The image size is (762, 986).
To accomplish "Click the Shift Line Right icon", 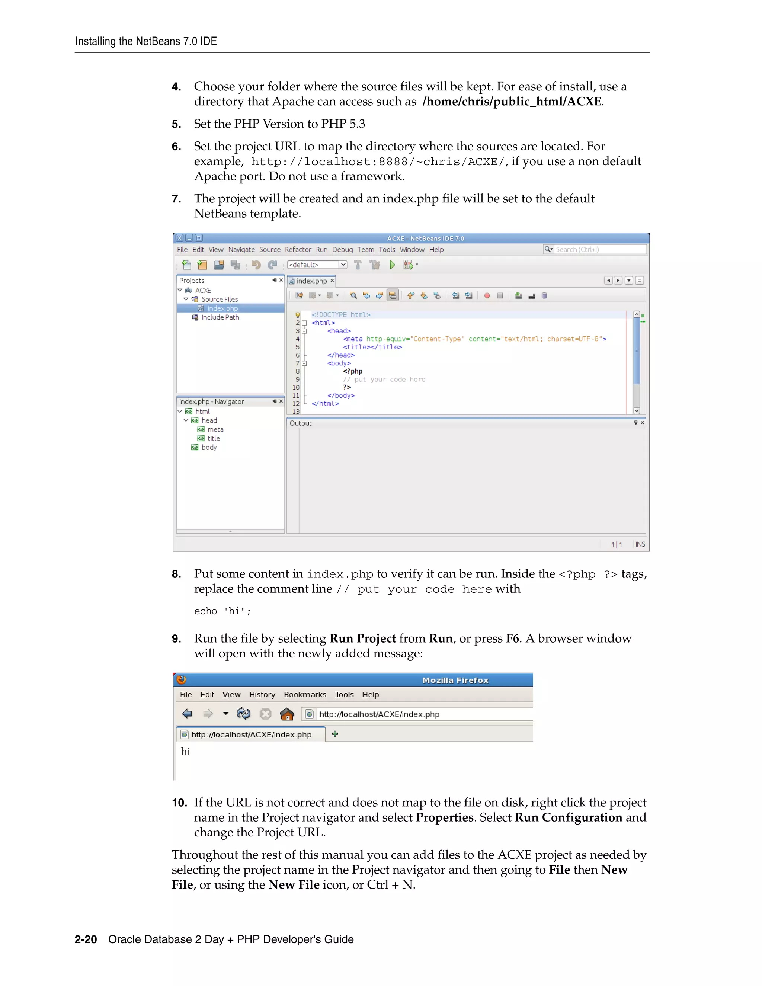I will coord(469,295).
